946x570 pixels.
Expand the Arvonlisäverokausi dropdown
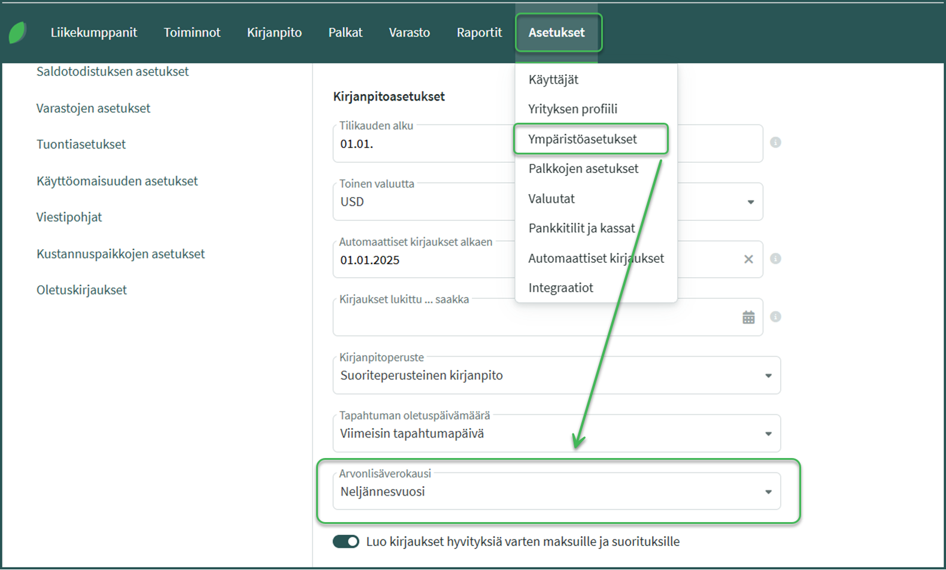(768, 492)
